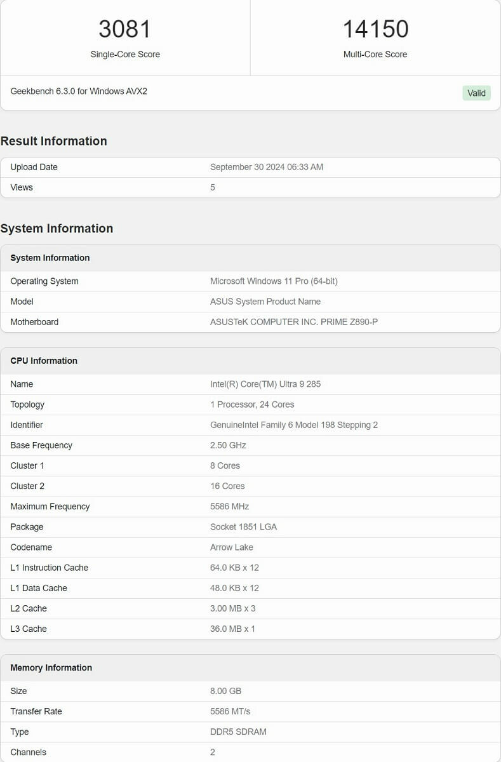
Task: Click the Maximum Frequency row label
Action: click(50, 506)
